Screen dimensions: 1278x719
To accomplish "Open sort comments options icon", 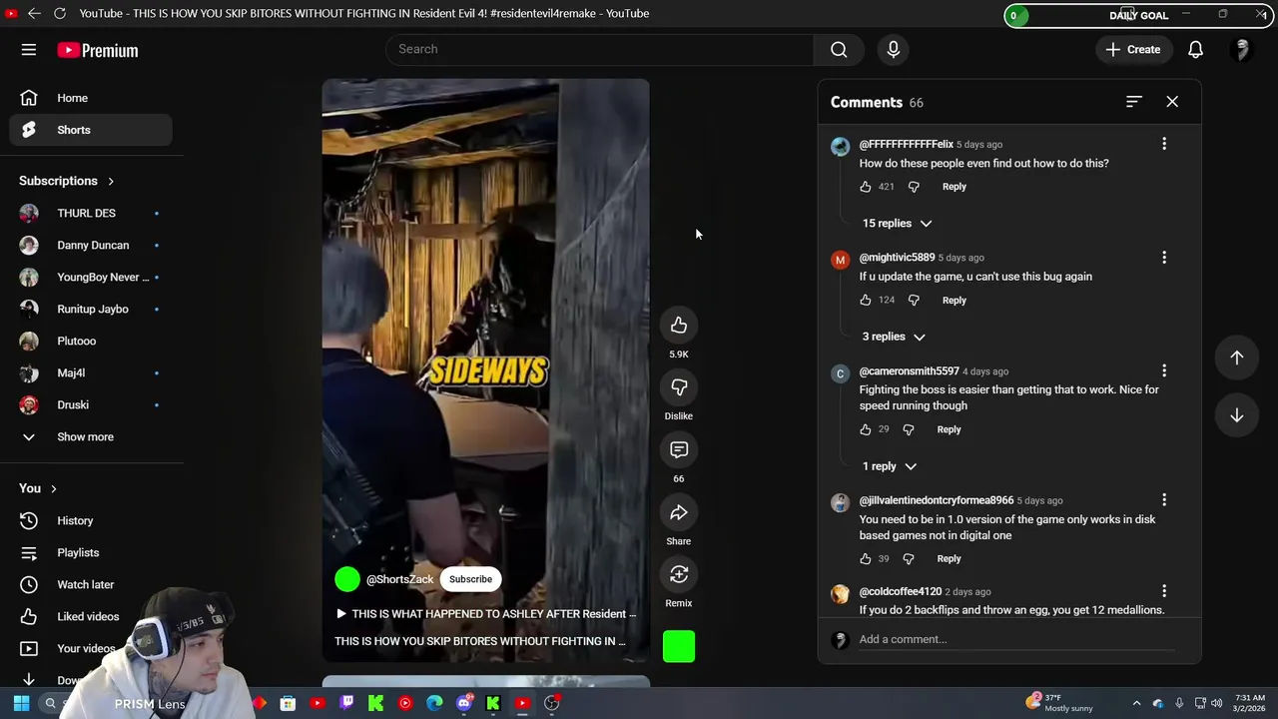I will (x=1133, y=102).
